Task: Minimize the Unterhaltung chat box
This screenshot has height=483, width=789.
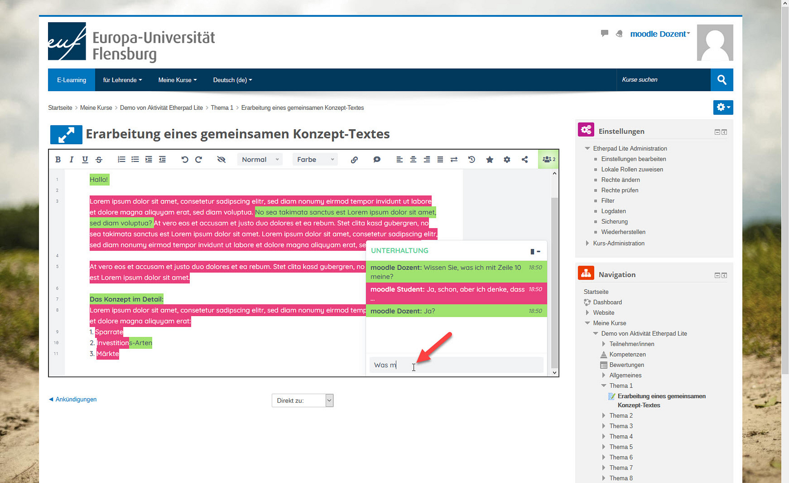Action: (539, 251)
